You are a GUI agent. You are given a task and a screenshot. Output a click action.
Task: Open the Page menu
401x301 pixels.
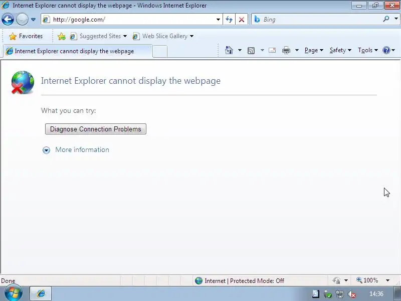314,50
